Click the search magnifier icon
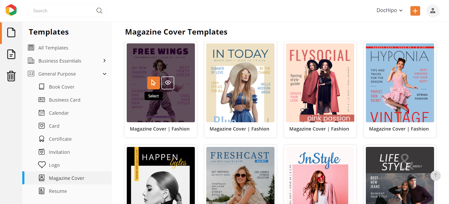 (99, 11)
